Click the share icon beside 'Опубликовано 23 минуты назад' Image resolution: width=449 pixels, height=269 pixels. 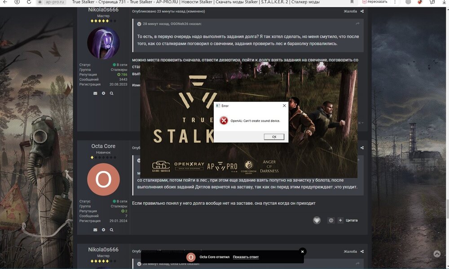pyautogui.click(x=362, y=11)
